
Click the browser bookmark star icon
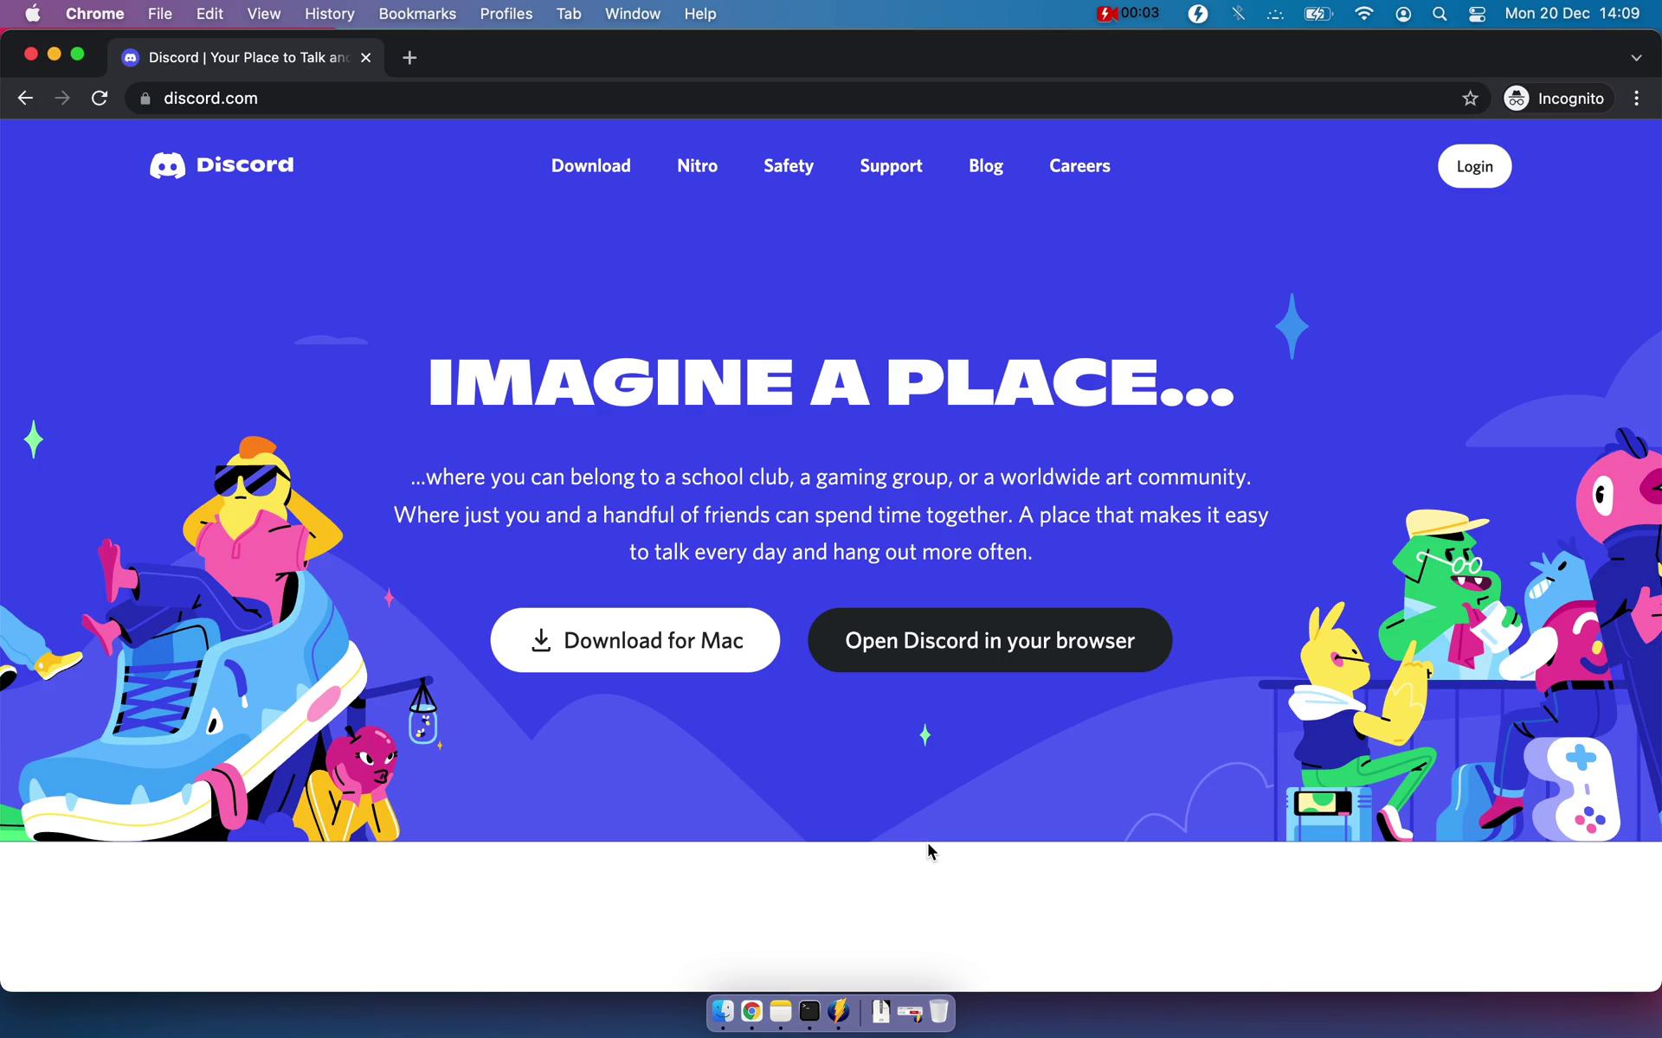(x=1471, y=98)
